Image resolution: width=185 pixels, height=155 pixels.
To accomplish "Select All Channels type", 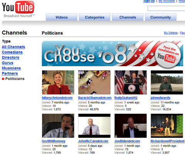I will [x=13, y=47].
